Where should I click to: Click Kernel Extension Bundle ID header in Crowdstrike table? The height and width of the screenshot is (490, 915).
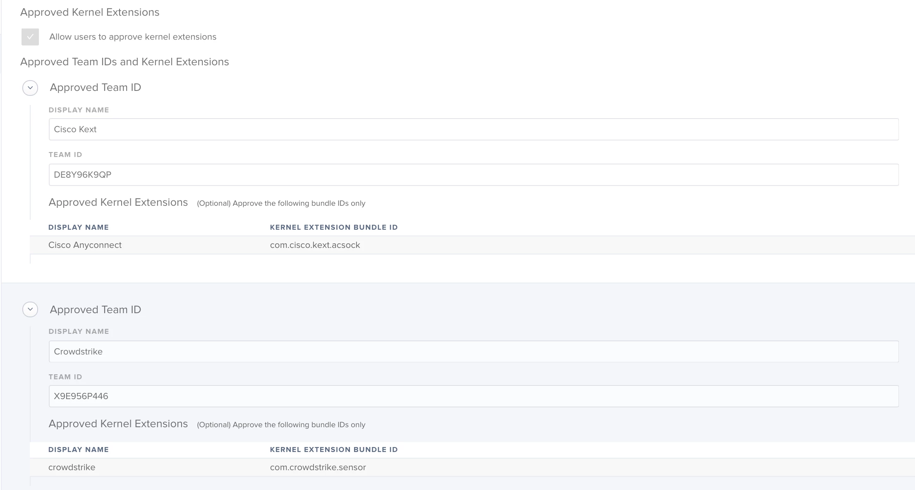334,450
